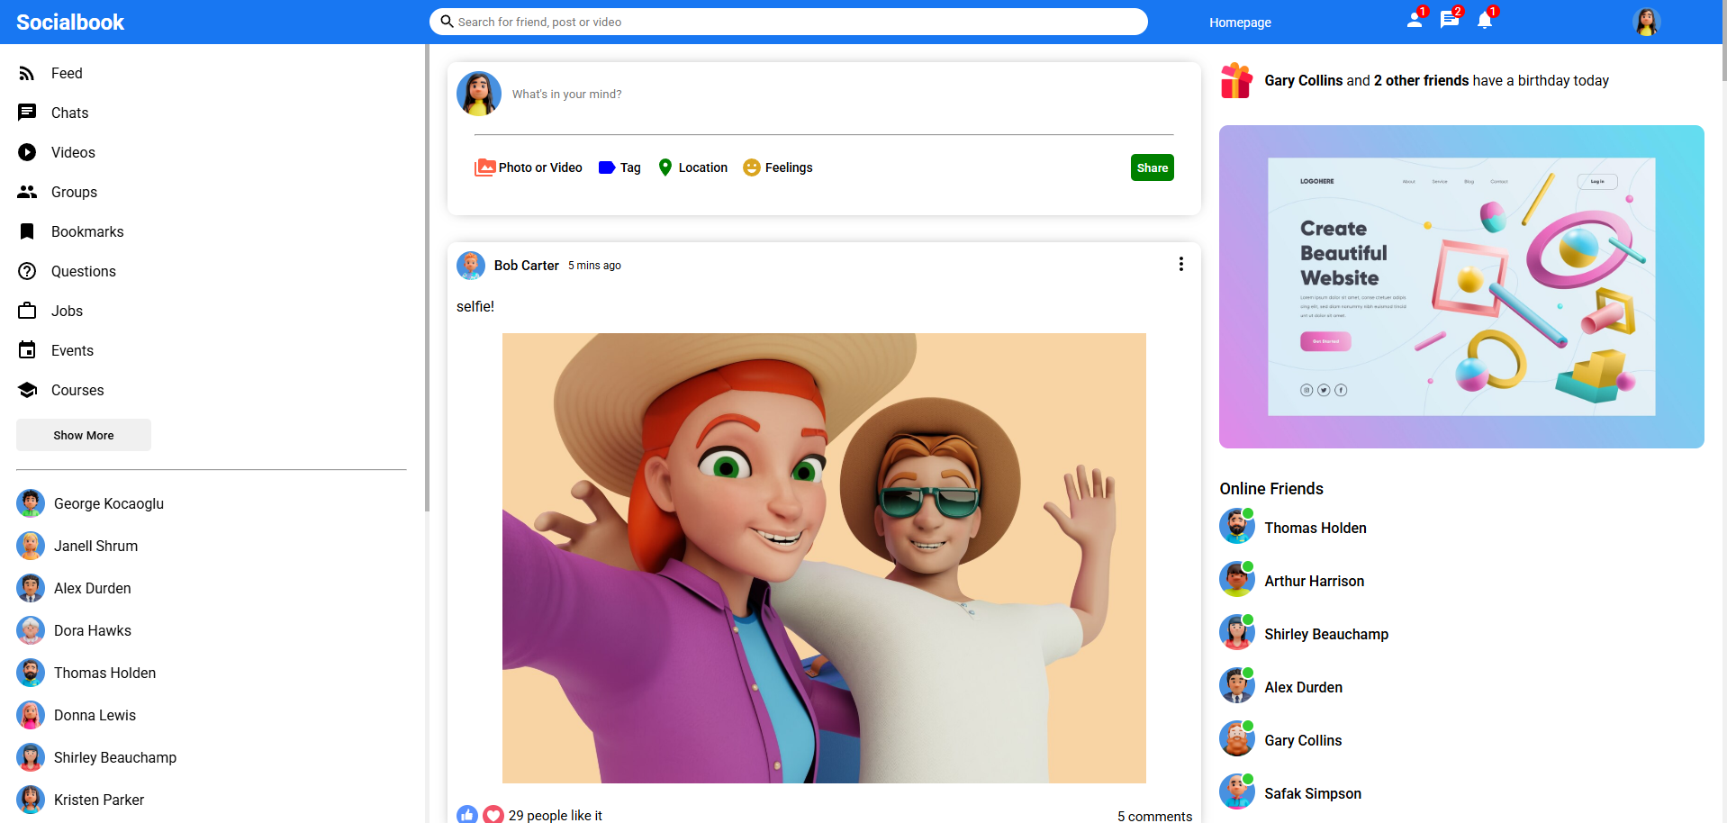Type in the search bar for friends or posts

point(788,22)
